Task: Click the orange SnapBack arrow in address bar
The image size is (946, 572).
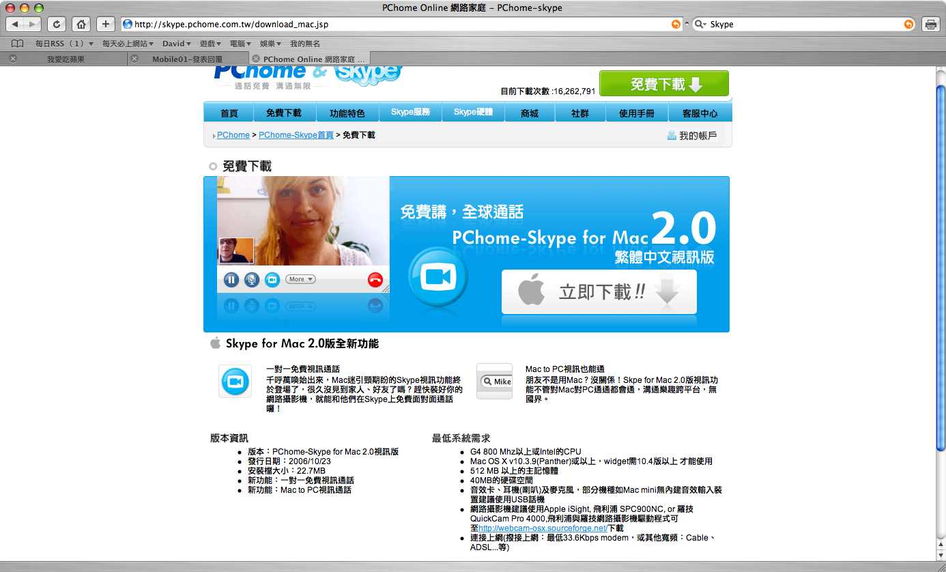Action: (676, 24)
